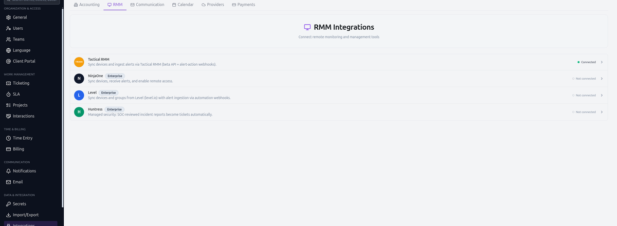
Task: Click the Payments tab card icon
Action: [x=234, y=5]
